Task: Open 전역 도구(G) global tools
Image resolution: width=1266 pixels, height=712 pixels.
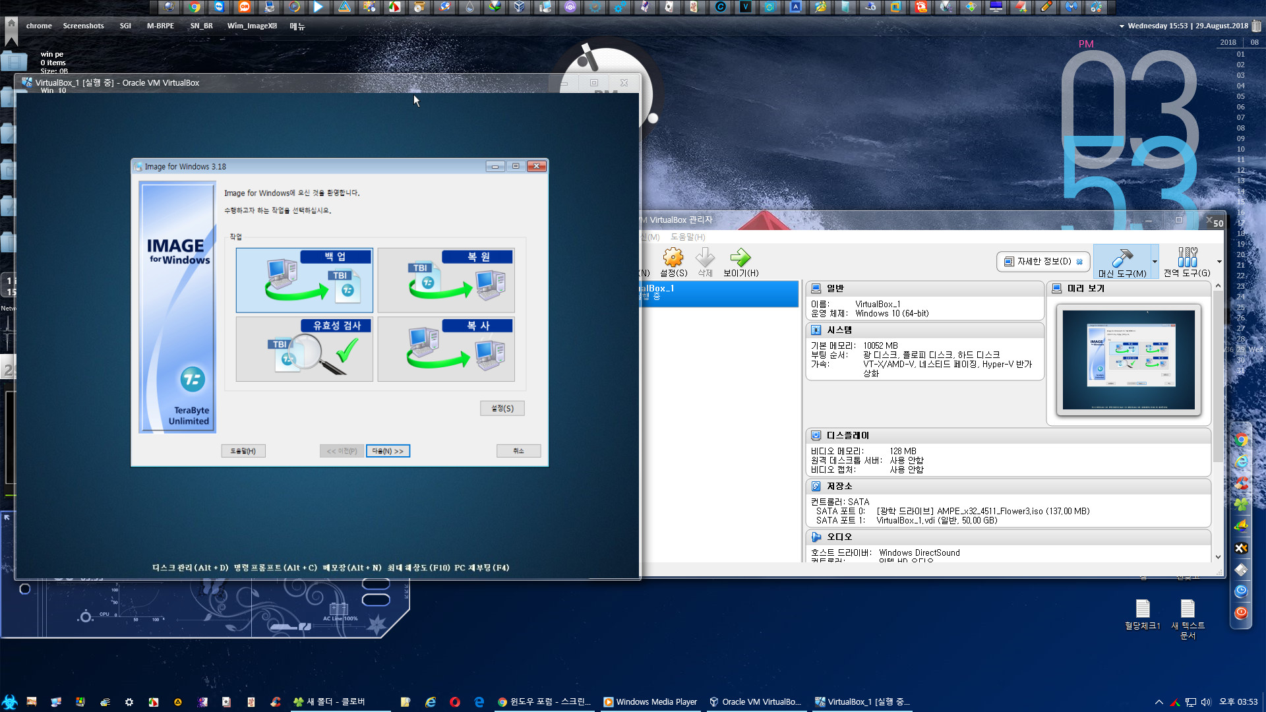Action: coord(1187,262)
